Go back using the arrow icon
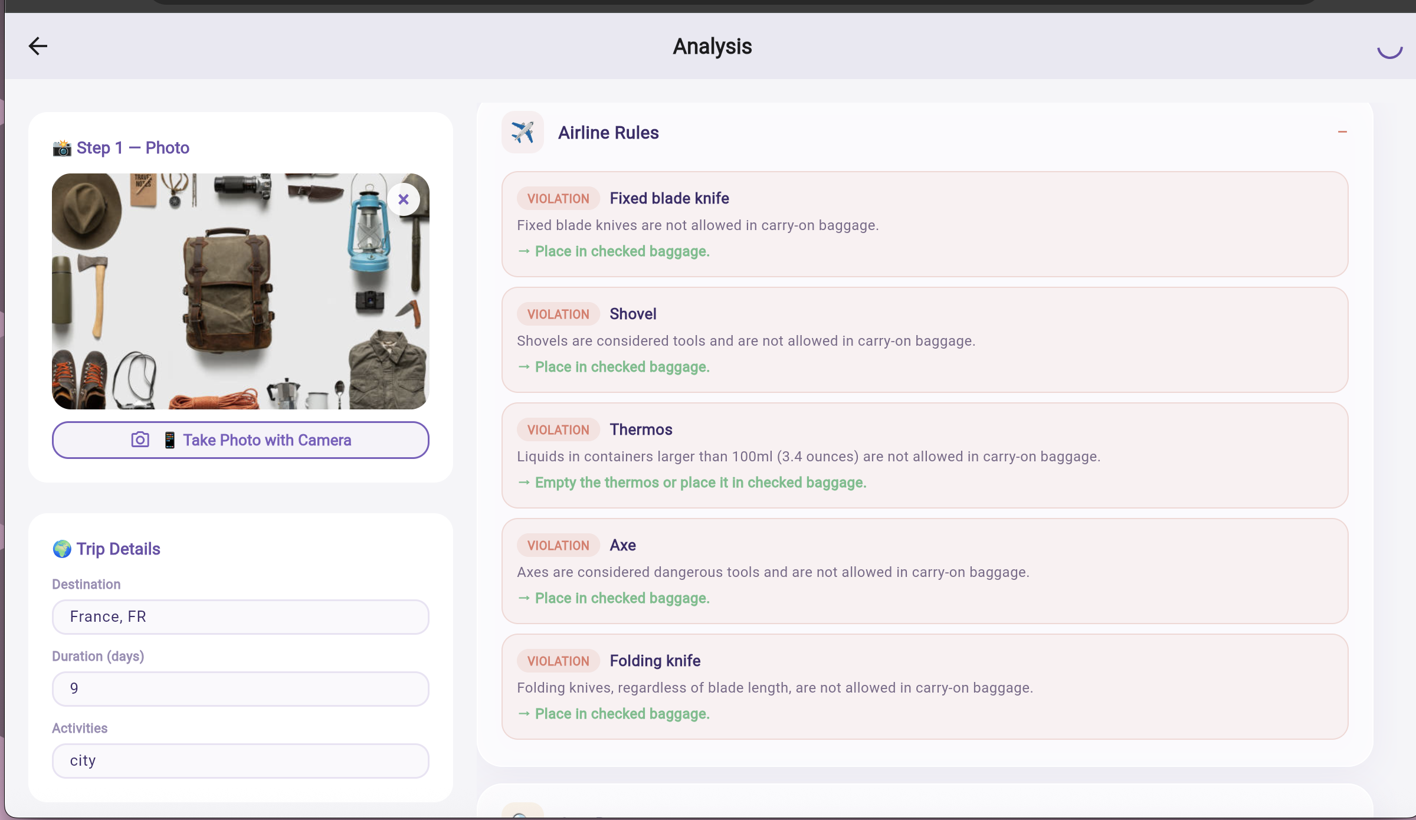 pyautogui.click(x=38, y=46)
